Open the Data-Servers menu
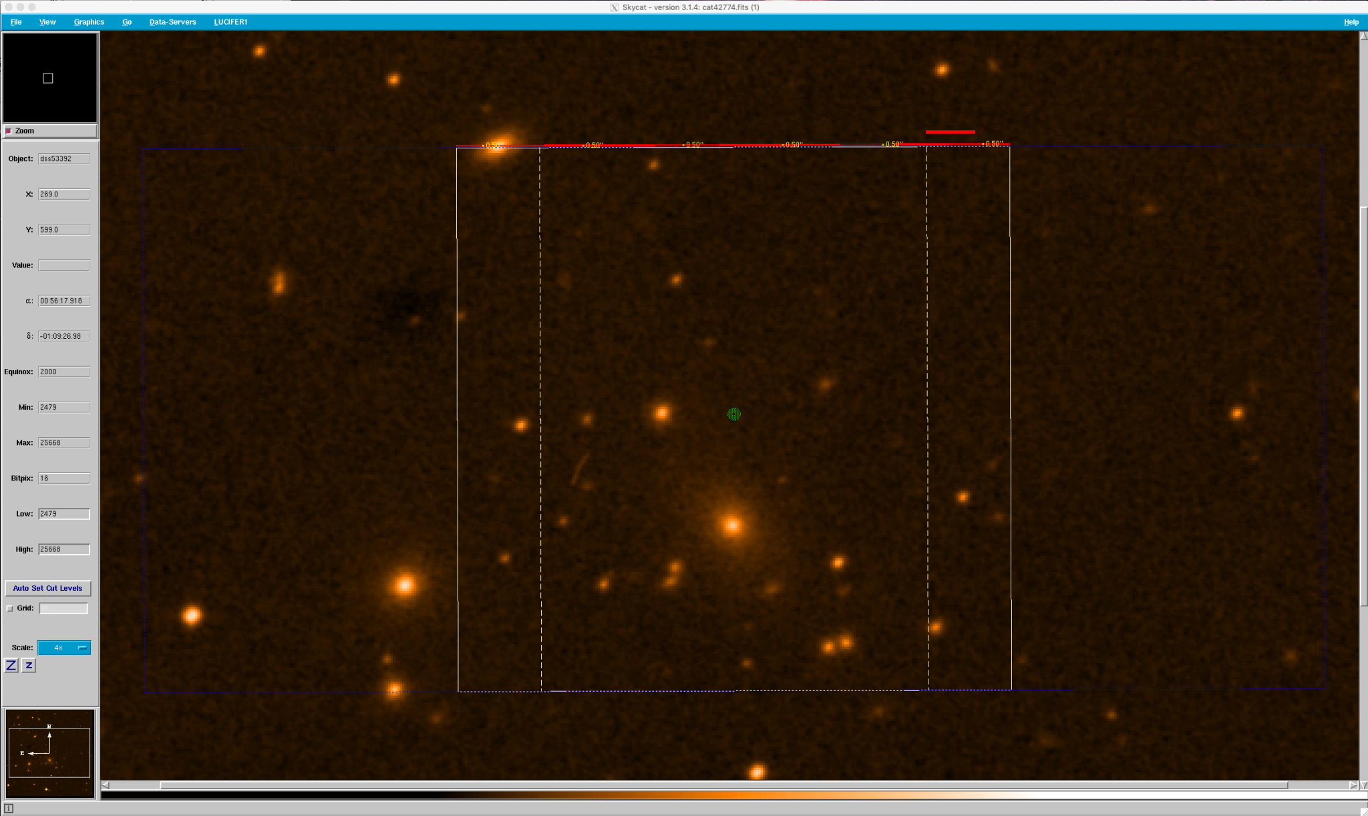 pos(172,22)
